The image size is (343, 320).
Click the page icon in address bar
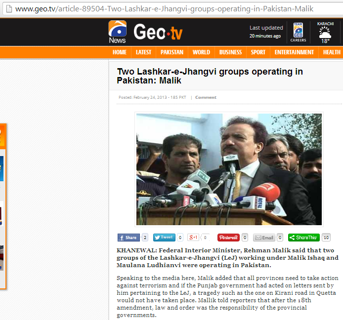tap(9, 9)
